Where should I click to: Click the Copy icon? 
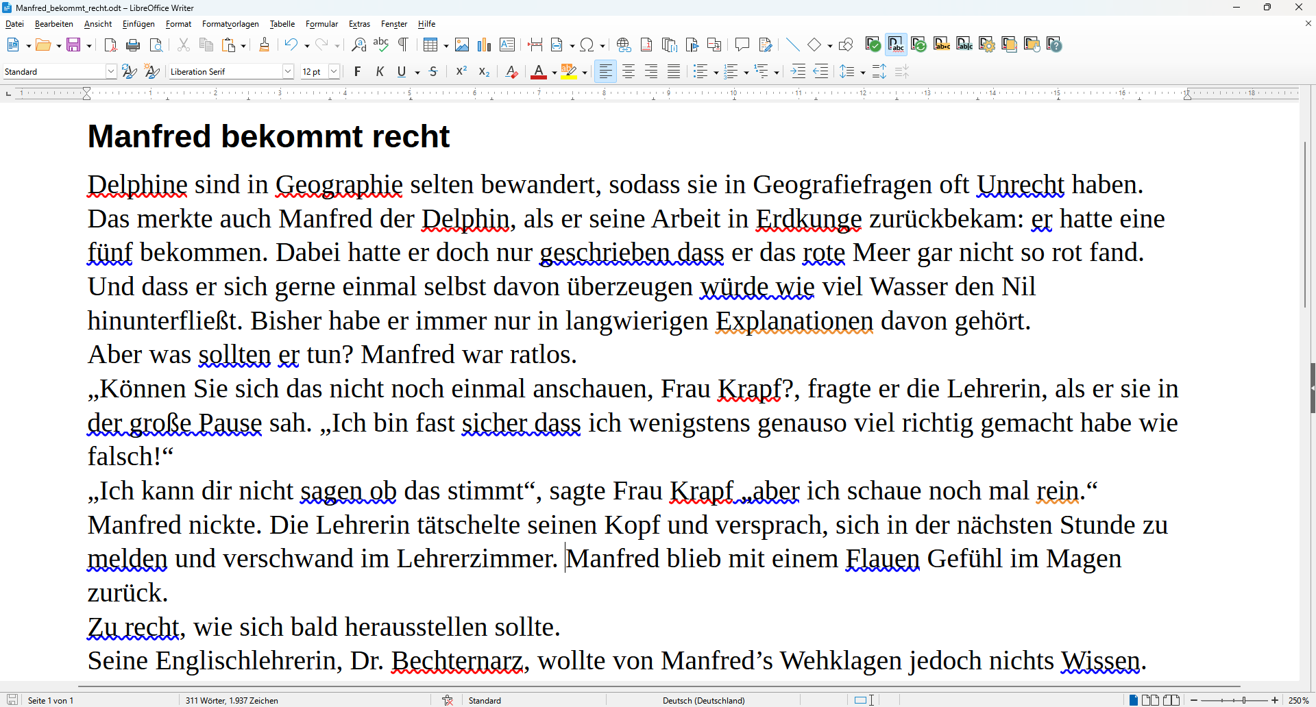[x=206, y=45]
